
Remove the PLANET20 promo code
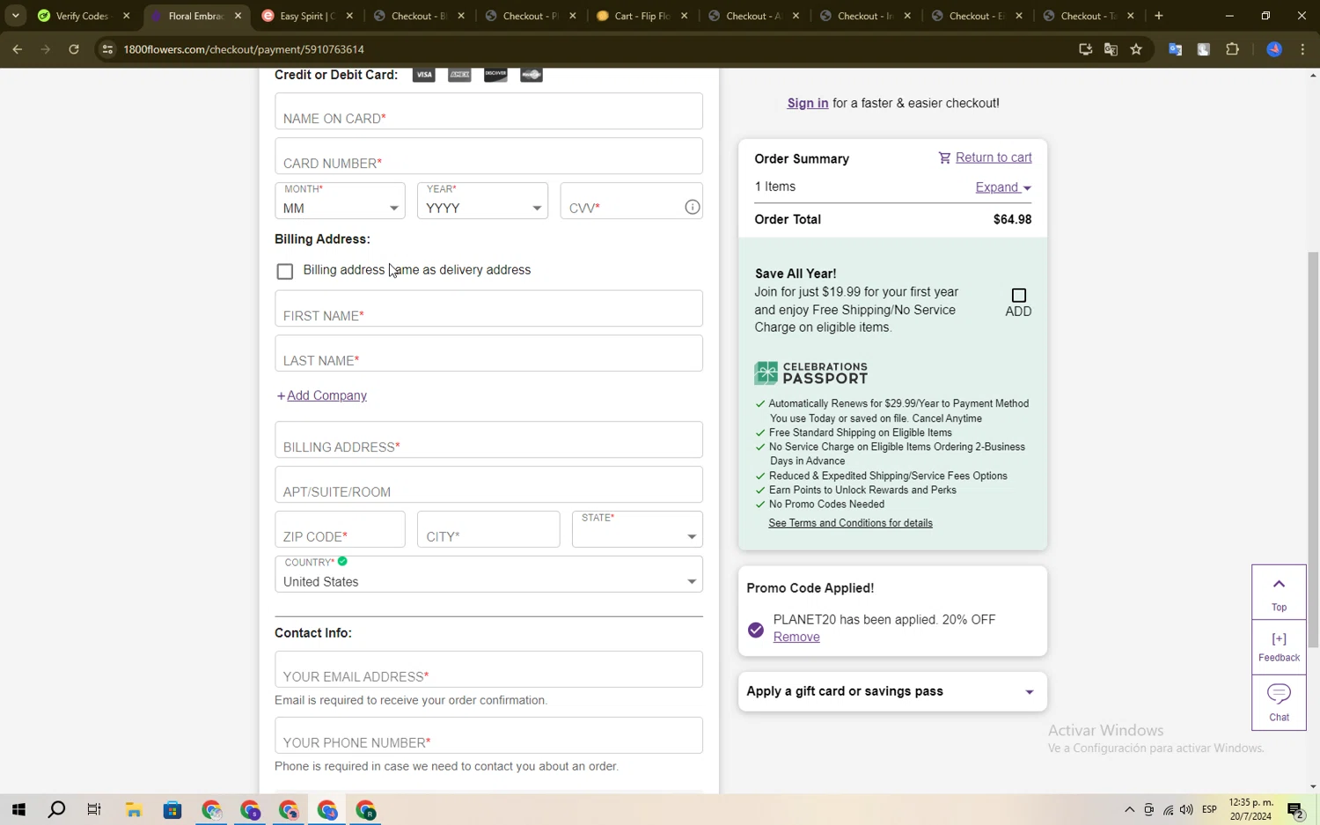click(x=796, y=637)
